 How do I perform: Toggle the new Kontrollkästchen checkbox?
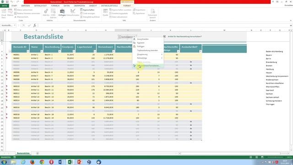coord(120,37)
